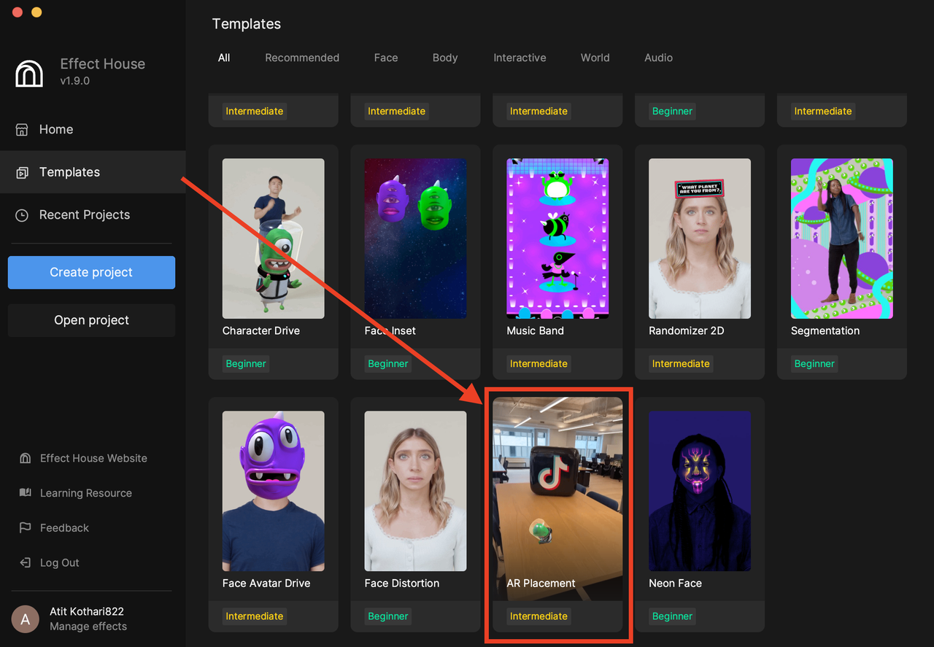Select the Segmentation template thumbnail
The image size is (934, 647).
(x=841, y=239)
